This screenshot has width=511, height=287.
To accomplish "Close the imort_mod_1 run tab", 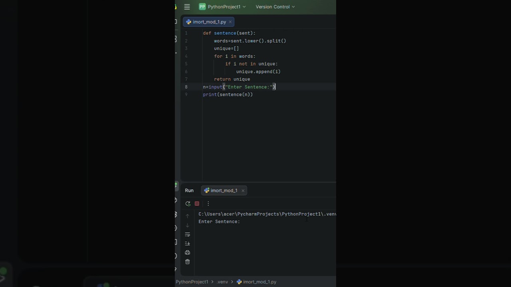I will tap(243, 191).
